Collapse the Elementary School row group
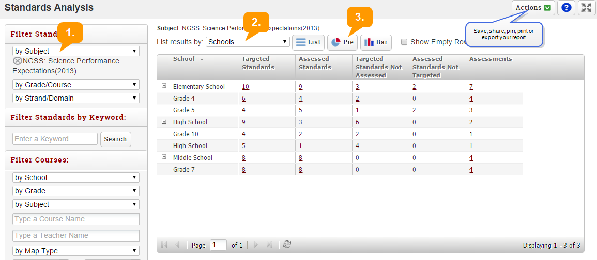This screenshot has width=597, height=260. pos(164,86)
